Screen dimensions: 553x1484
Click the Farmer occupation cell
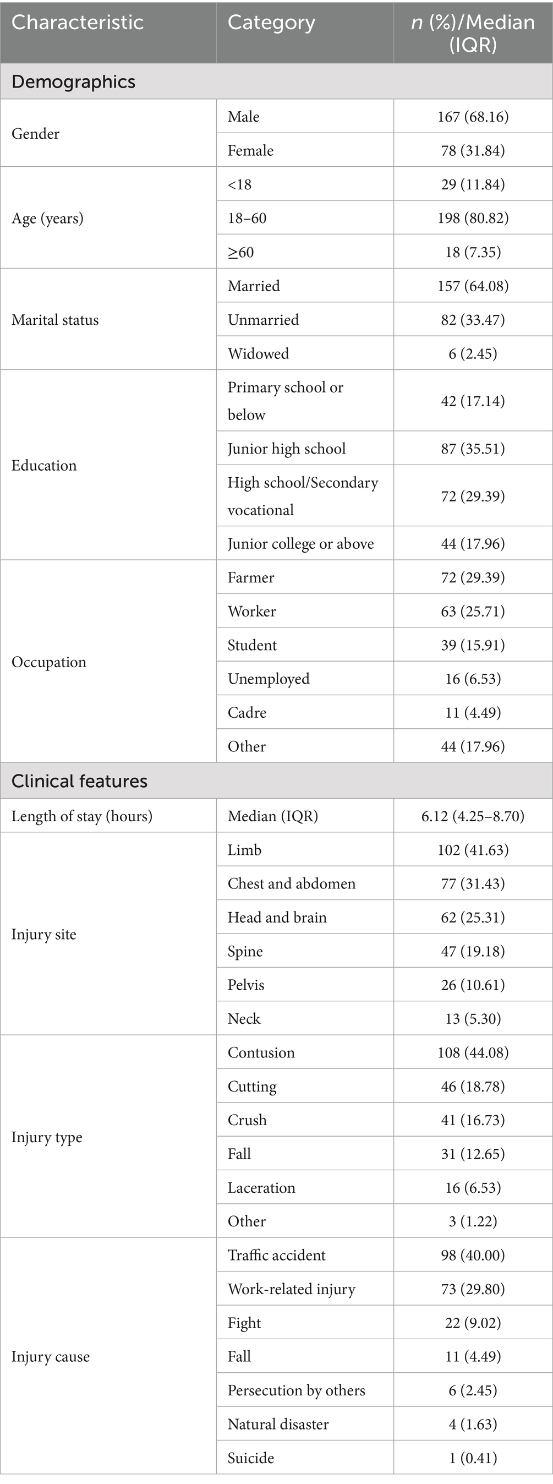tap(250, 578)
